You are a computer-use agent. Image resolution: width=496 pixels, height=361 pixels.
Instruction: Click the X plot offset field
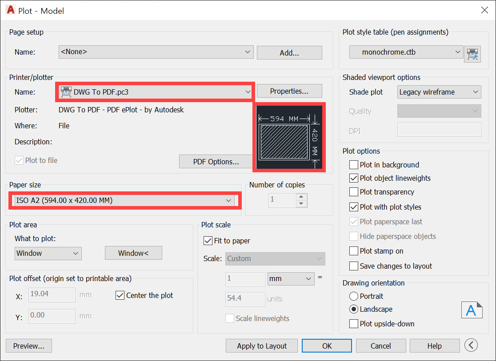click(x=52, y=294)
